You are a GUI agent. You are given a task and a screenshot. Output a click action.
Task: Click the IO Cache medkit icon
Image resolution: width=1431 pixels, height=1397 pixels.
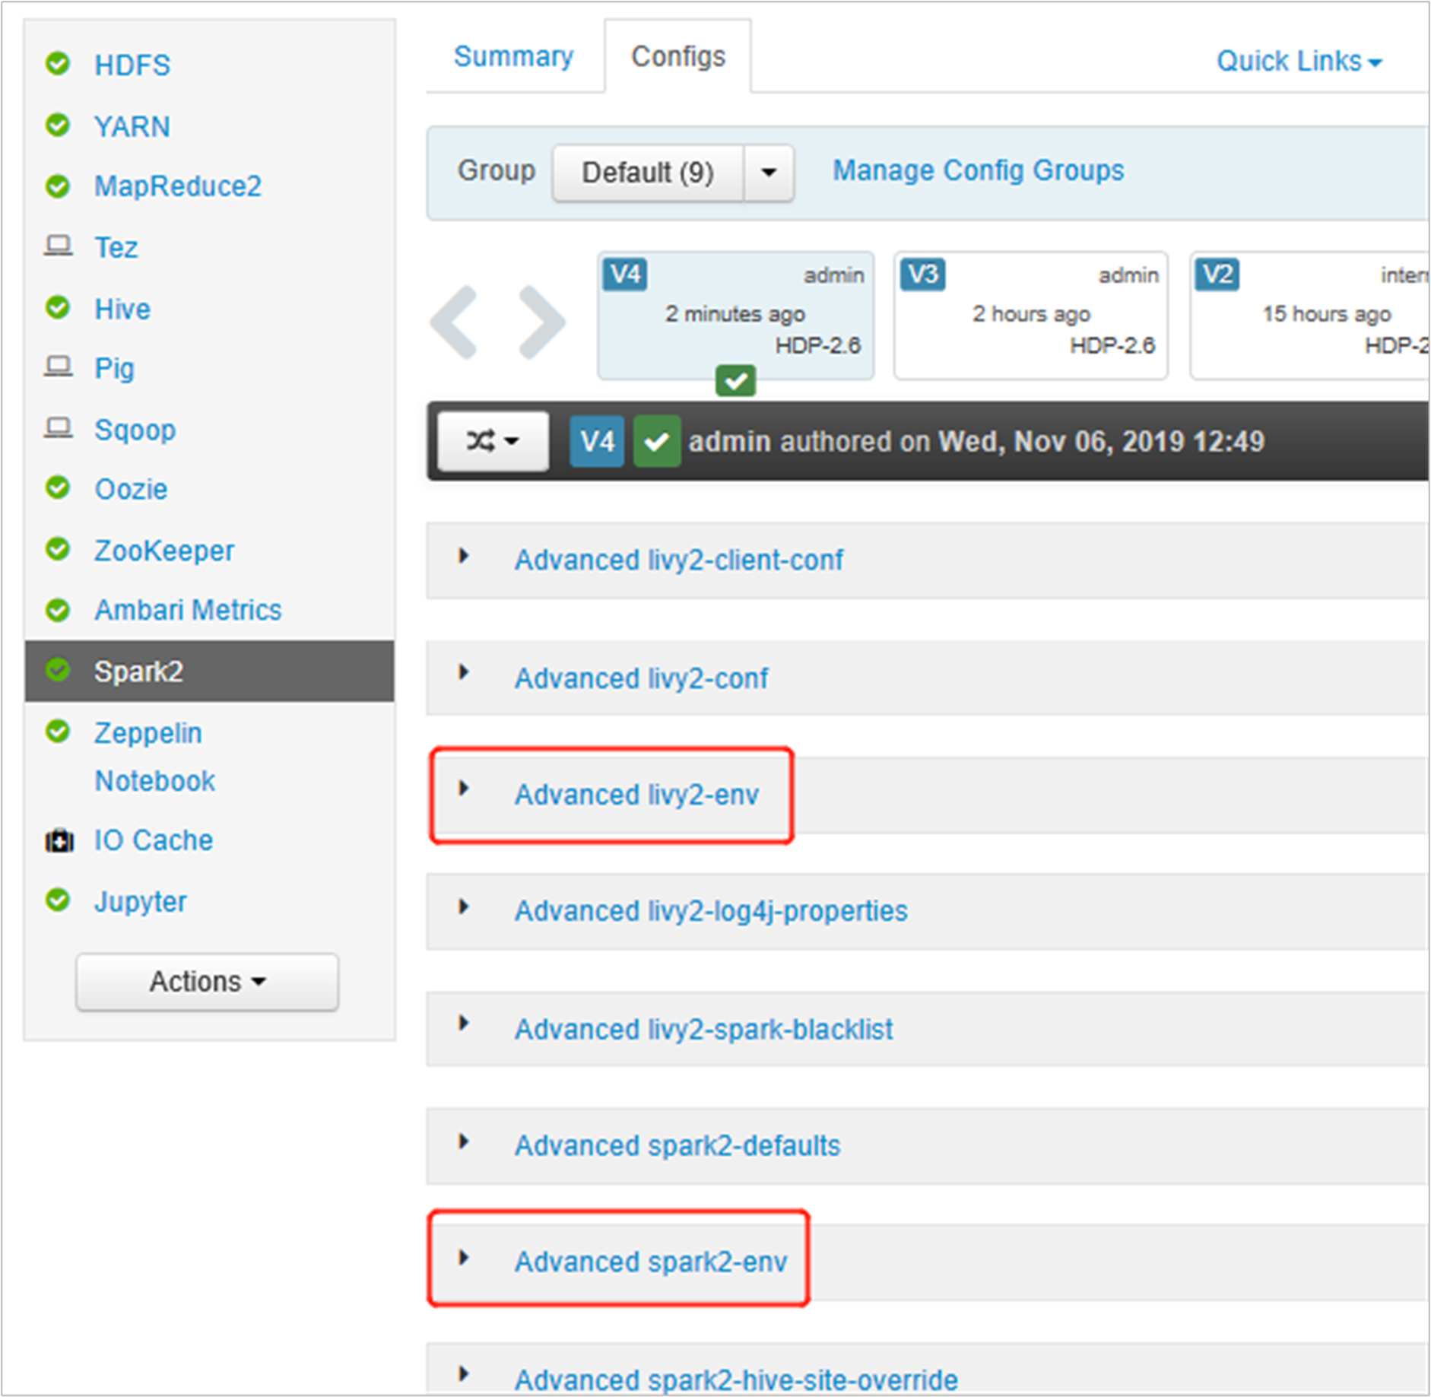pyautogui.click(x=59, y=840)
